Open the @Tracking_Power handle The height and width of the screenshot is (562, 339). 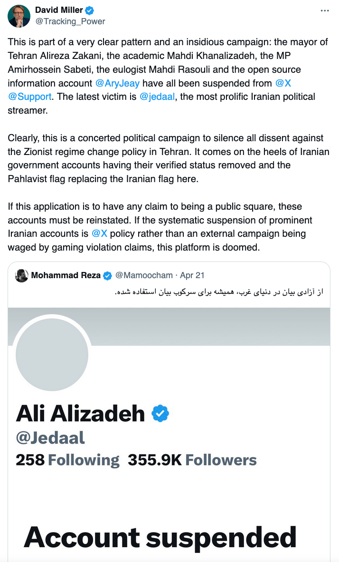click(x=70, y=21)
